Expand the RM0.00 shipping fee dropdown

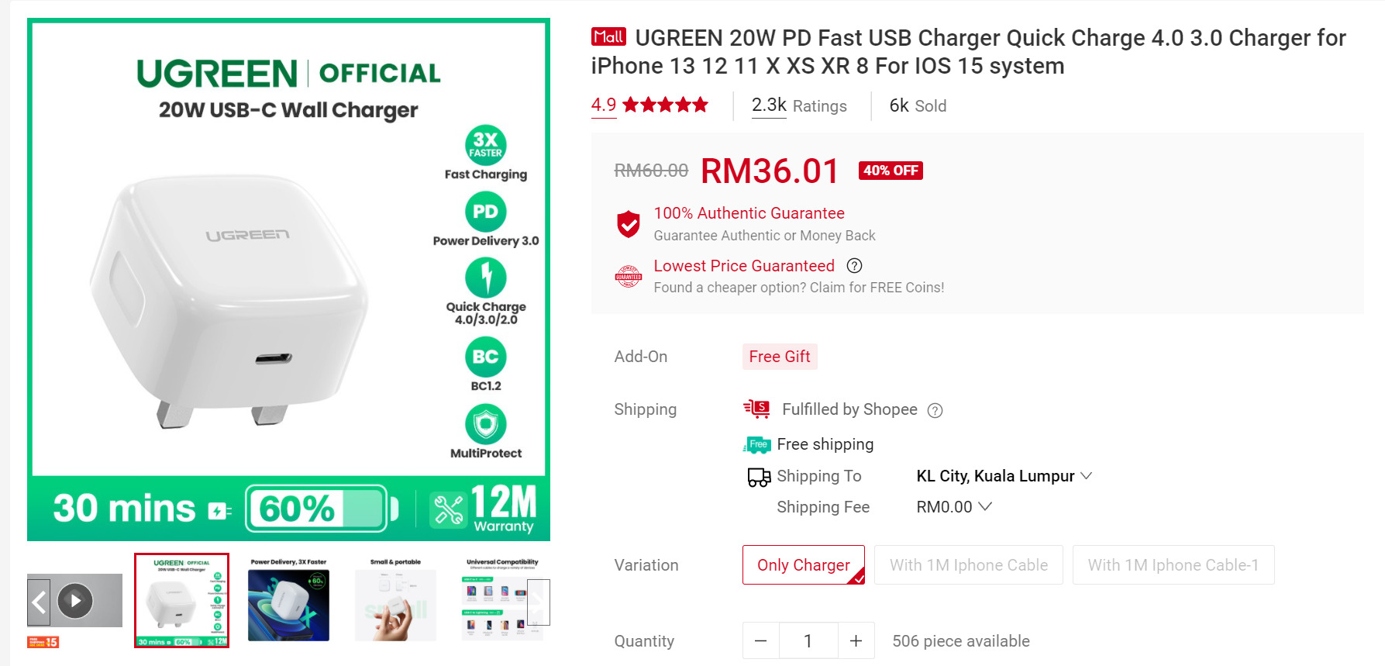pos(954,507)
